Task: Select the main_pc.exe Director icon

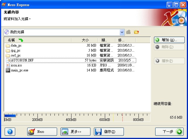Action: coord(8,70)
